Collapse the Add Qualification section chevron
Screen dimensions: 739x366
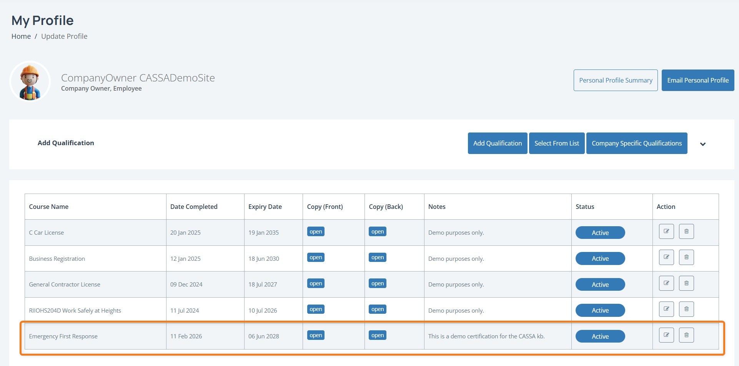point(702,144)
